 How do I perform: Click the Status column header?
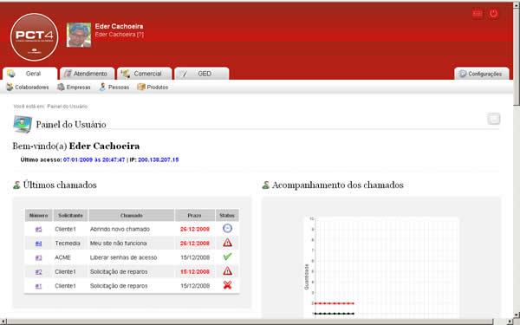[x=227, y=216]
